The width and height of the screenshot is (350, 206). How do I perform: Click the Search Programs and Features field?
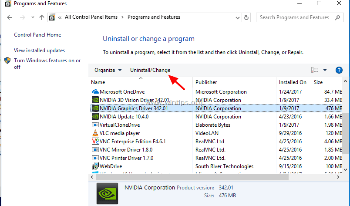point(300,17)
